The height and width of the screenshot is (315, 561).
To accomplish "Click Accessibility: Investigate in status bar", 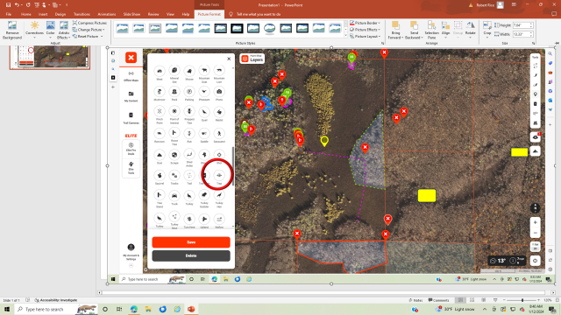I will point(56,300).
